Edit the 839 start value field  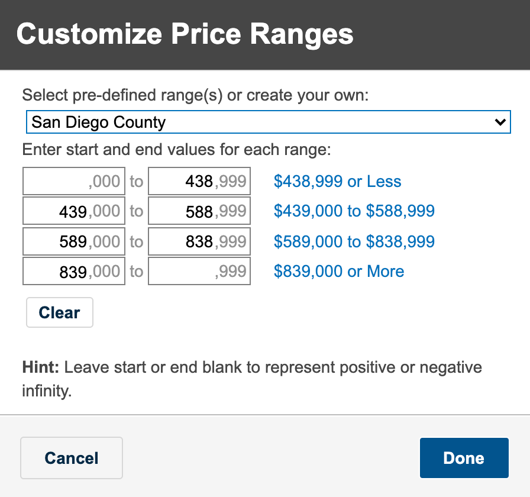tap(74, 271)
